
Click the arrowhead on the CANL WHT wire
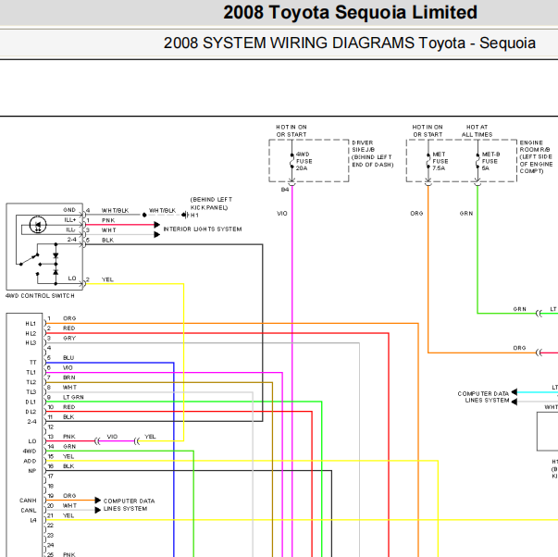(x=98, y=510)
